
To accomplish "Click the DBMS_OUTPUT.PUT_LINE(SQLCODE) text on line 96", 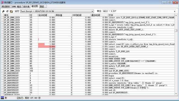I will 132,61.
